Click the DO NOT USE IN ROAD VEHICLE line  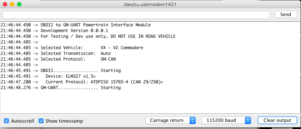tap(88, 36)
